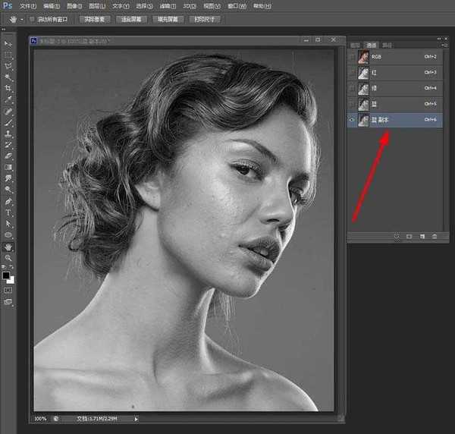The image size is (455, 434).
Task: Select the Crop tool
Action: click(x=8, y=88)
